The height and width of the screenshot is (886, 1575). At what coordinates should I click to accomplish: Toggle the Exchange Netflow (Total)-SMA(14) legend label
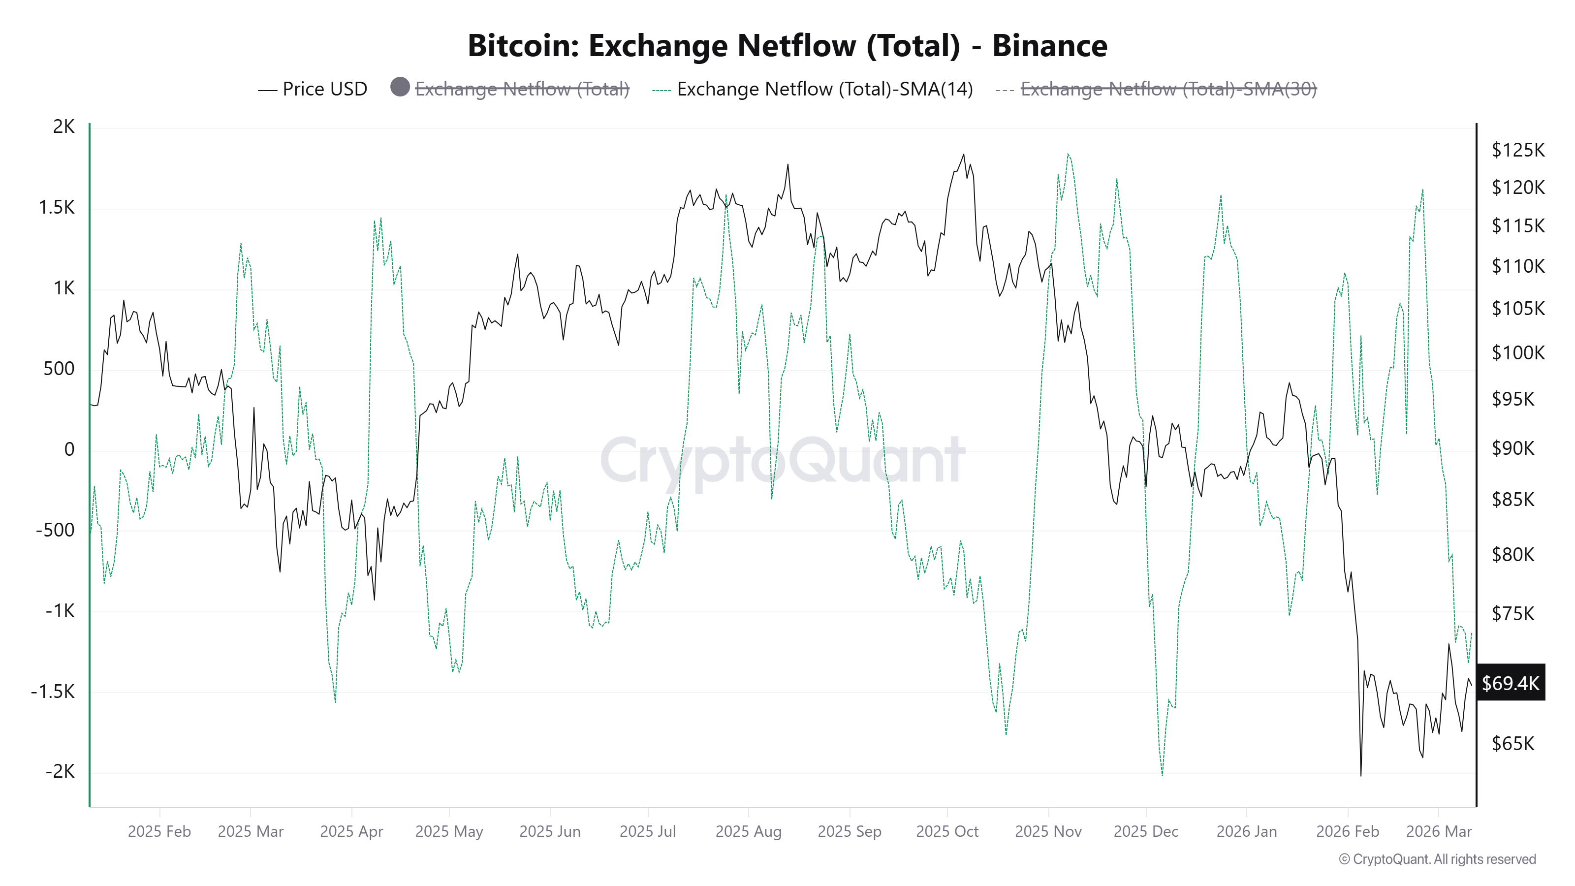click(x=825, y=89)
